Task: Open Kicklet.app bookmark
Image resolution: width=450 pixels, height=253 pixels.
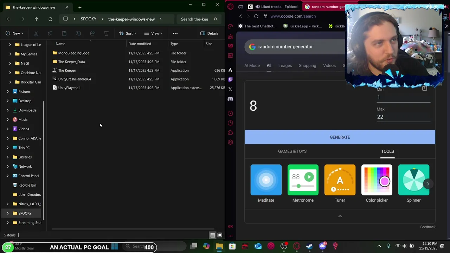Action: click(x=302, y=26)
